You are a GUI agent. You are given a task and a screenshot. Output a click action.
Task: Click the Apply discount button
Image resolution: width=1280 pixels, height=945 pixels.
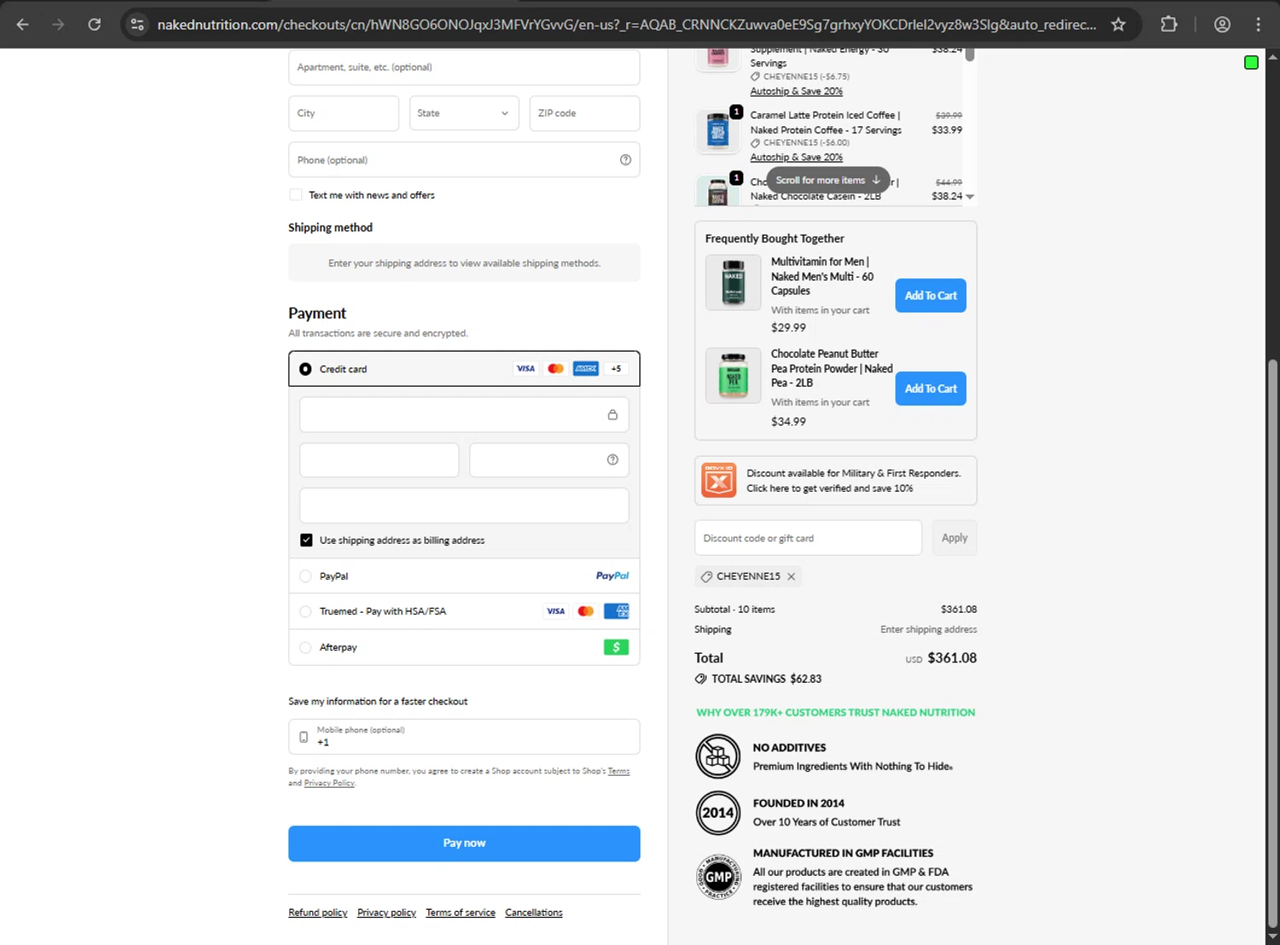coord(954,538)
